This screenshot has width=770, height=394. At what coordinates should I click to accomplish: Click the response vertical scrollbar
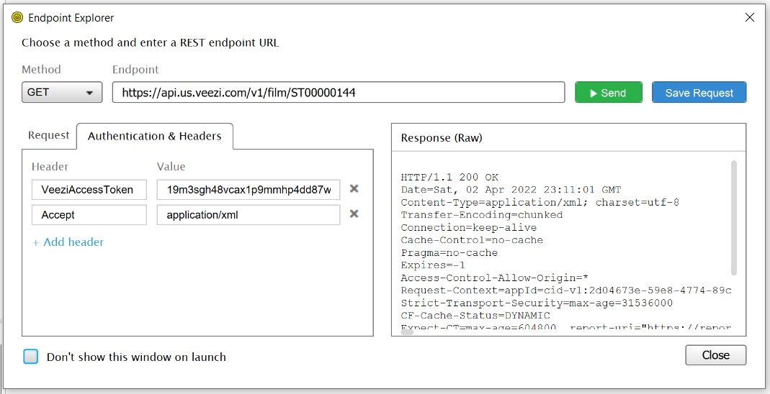coord(734,218)
